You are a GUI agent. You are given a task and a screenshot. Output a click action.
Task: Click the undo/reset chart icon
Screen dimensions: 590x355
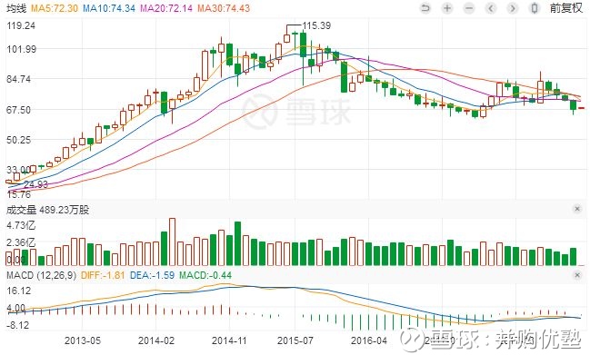[425, 8]
